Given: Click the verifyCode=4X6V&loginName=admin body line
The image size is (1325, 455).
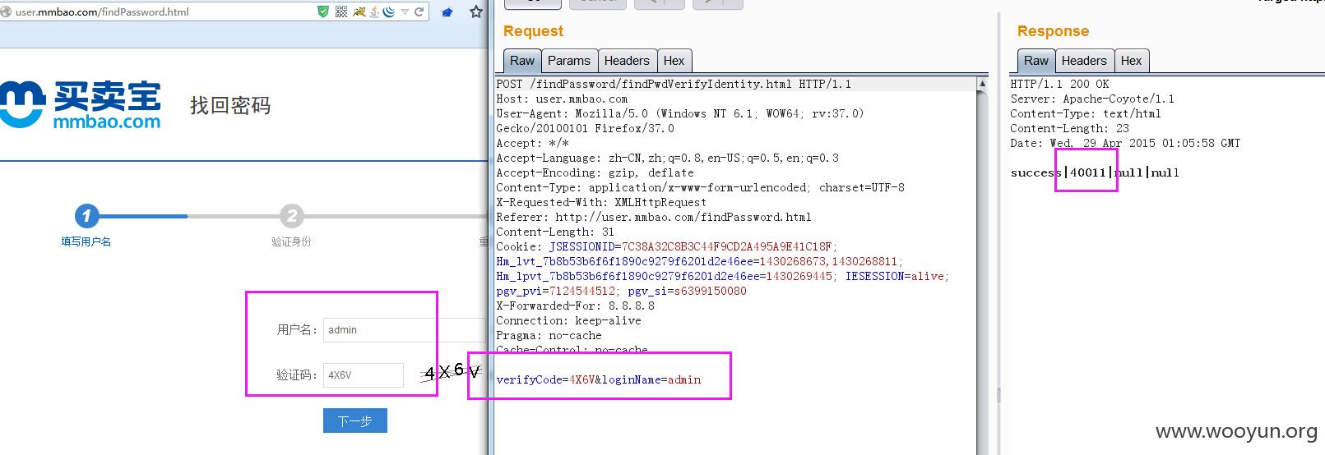Looking at the screenshot, I should (x=599, y=379).
